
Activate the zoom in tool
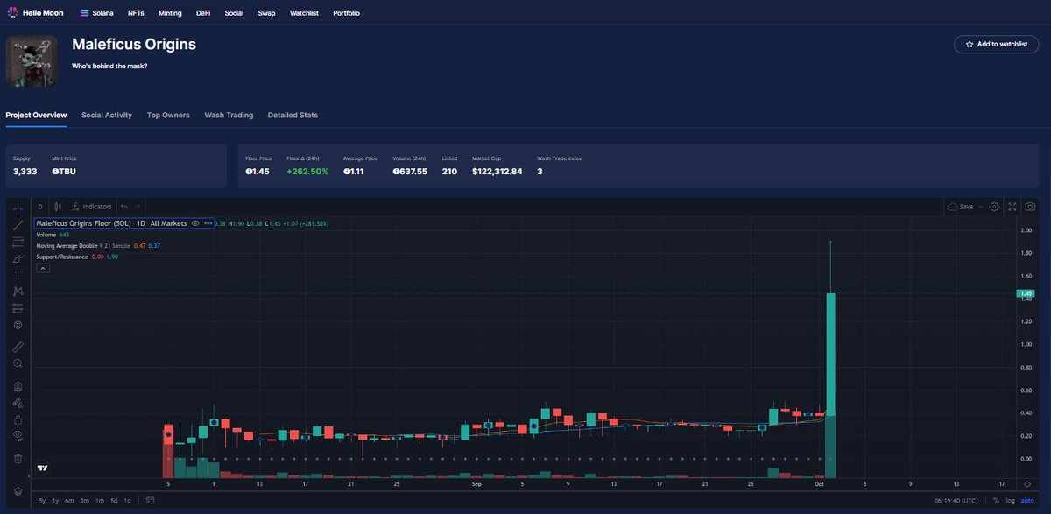[18, 363]
